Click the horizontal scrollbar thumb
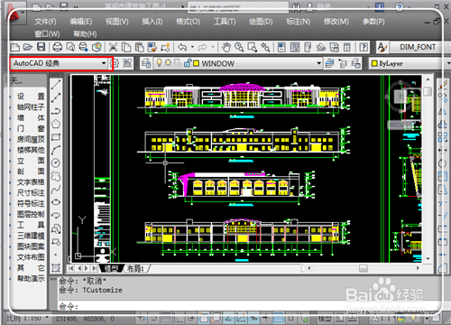The image size is (451, 325). pos(364,268)
